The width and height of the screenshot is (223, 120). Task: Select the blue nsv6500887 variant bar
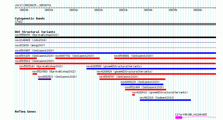click(x=115, y=53)
